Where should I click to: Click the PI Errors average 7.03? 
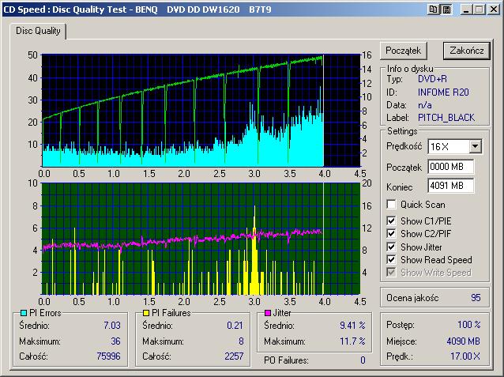(112, 325)
